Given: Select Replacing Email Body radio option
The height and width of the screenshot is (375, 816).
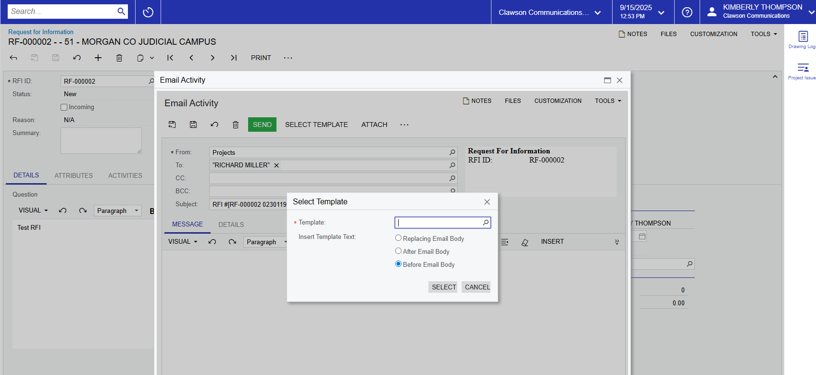Looking at the screenshot, I should click(x=398, y=238).
